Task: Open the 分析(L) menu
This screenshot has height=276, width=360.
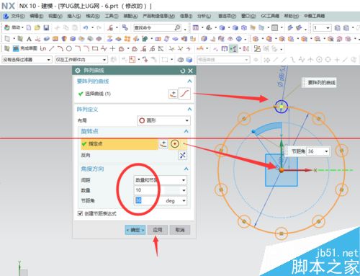Action: pos(204,16)
